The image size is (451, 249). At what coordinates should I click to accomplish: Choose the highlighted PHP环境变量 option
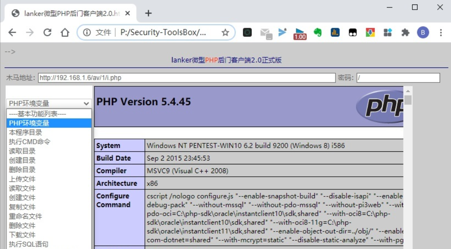click(x=49, y=123)
